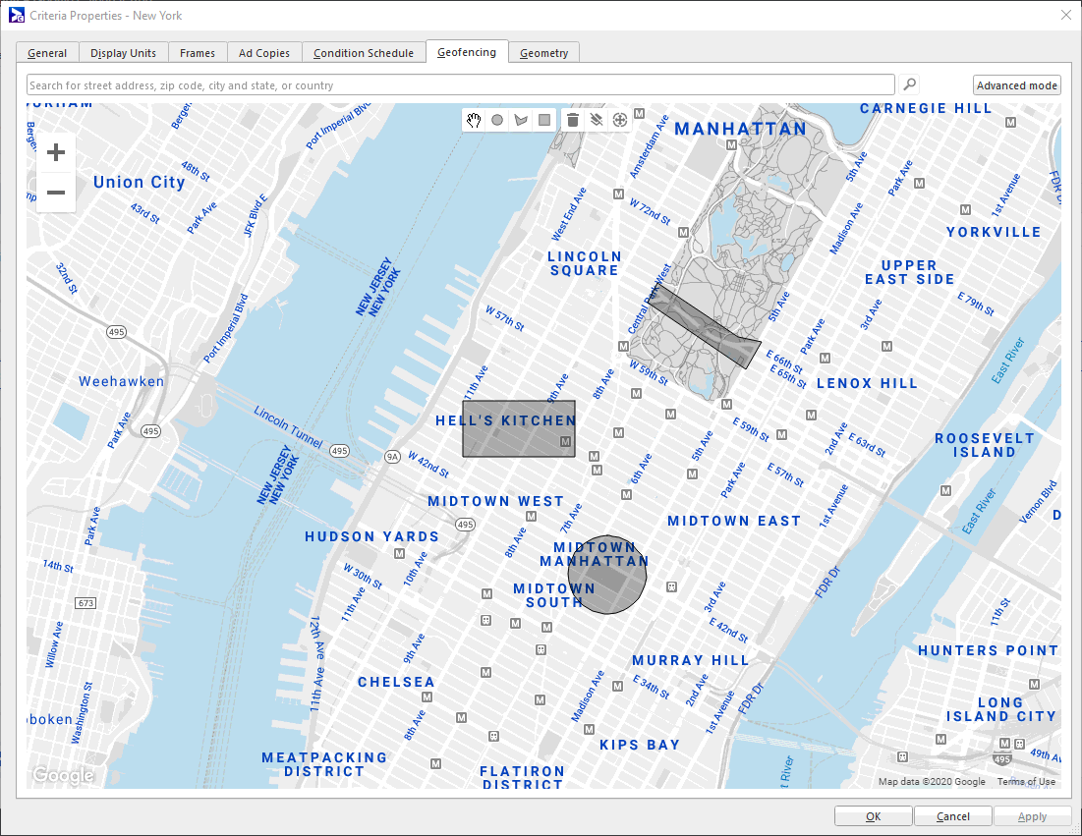This screenshot has width=1082, height=836.
Task: Choose the rectangle geofence drawing tool
Action: click(544, 120)
